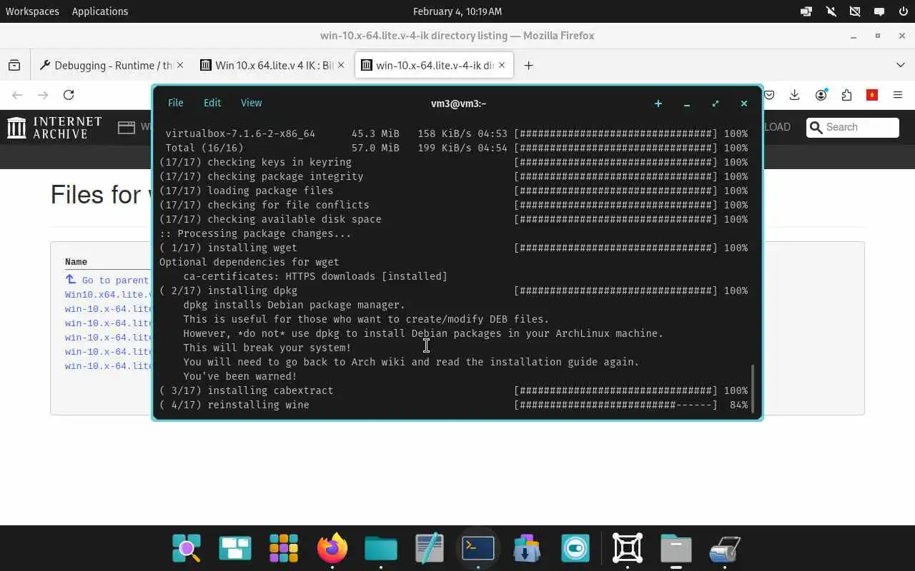Screen dimensions: 915x571
Task: Click the Name column header
Action: point(76,262)
